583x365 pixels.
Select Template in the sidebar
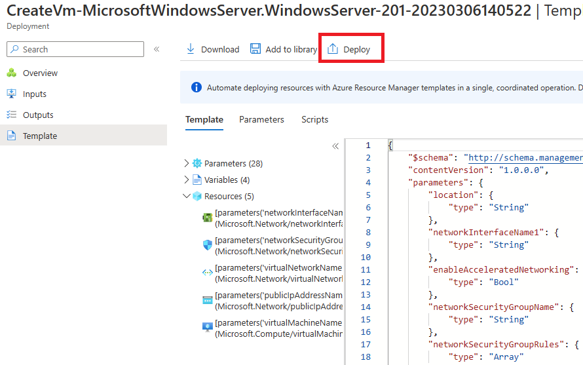[x=83, y=136]
